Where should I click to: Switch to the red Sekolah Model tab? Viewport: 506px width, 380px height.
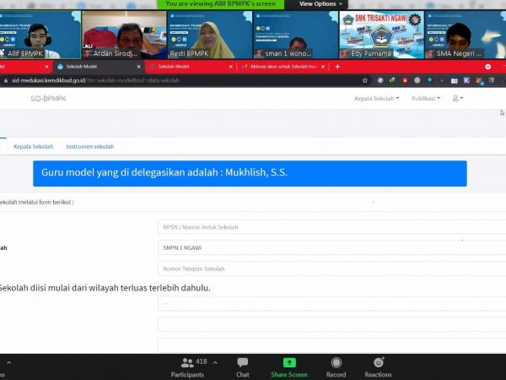click(191, 67)
